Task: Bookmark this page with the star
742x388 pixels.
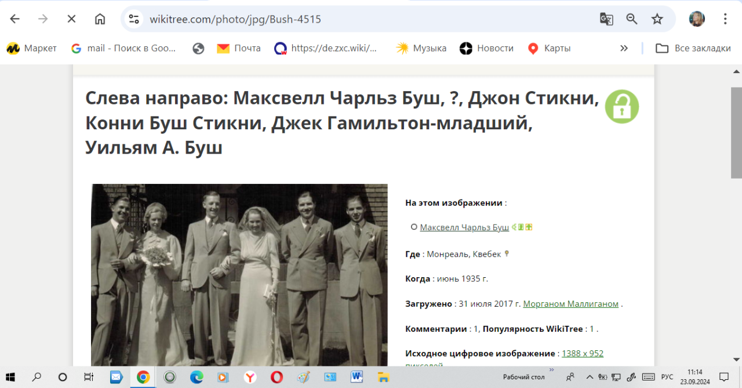Action: pyautogui.click(x=657, y=19)
